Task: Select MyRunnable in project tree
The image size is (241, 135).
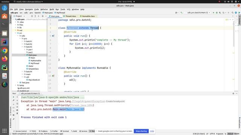Action: [36, 61]
